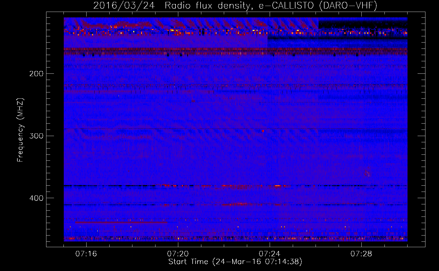The height and width of the screenshot is (271, 439).
Task: Click the 07:16 time tick label
Action: tap(86, 254)
